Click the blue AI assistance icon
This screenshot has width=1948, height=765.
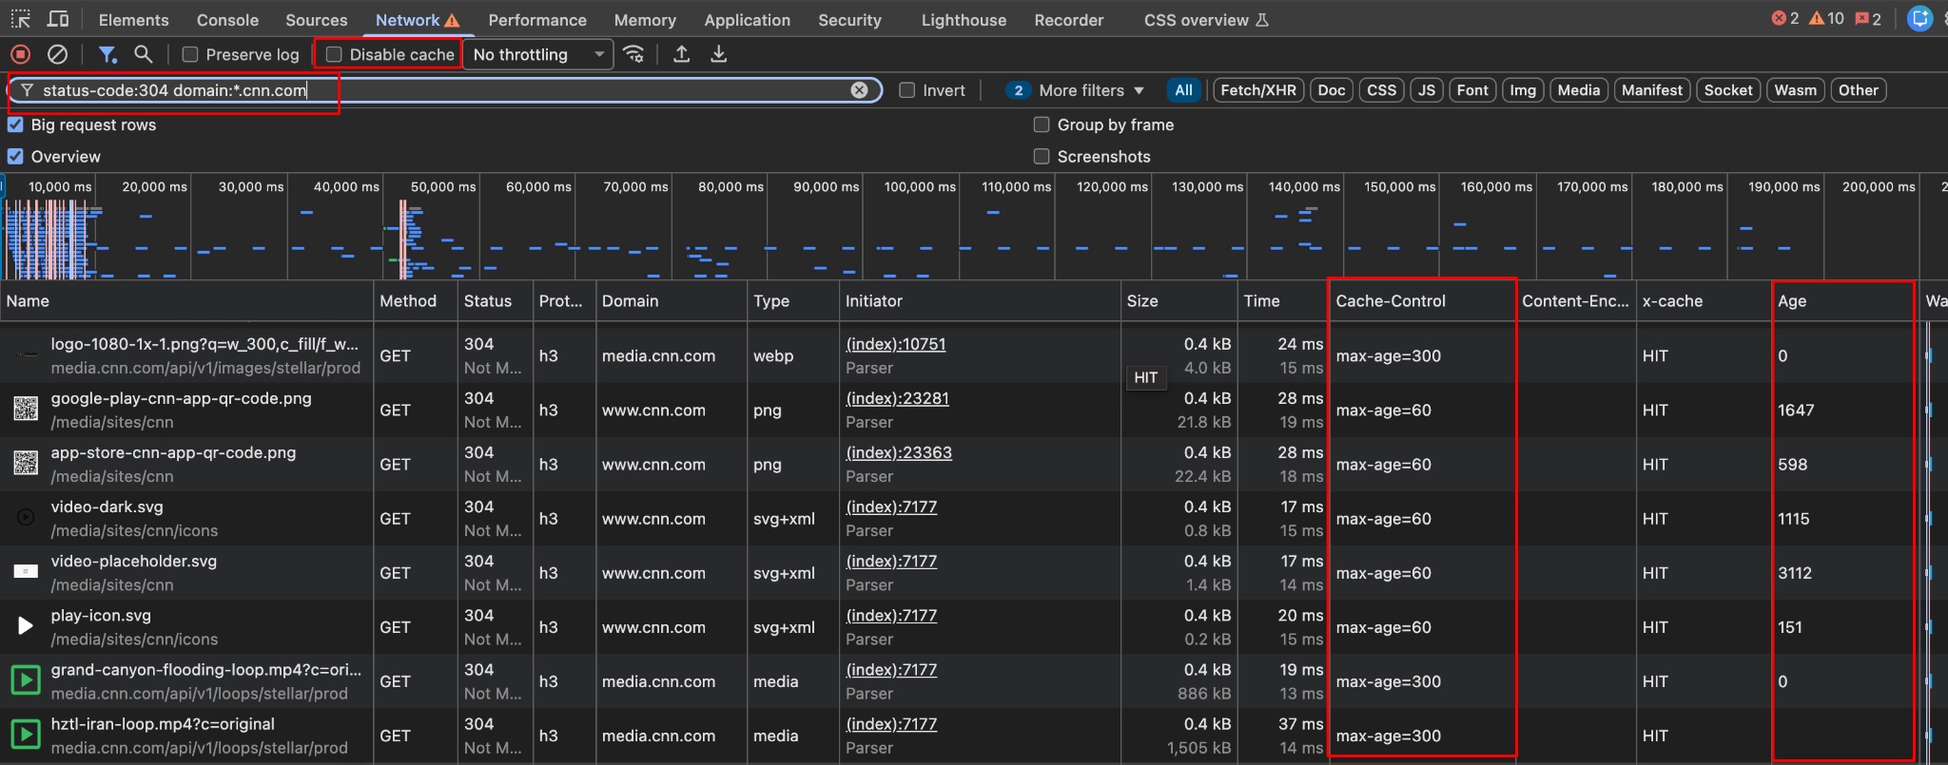coord(1920,19)
